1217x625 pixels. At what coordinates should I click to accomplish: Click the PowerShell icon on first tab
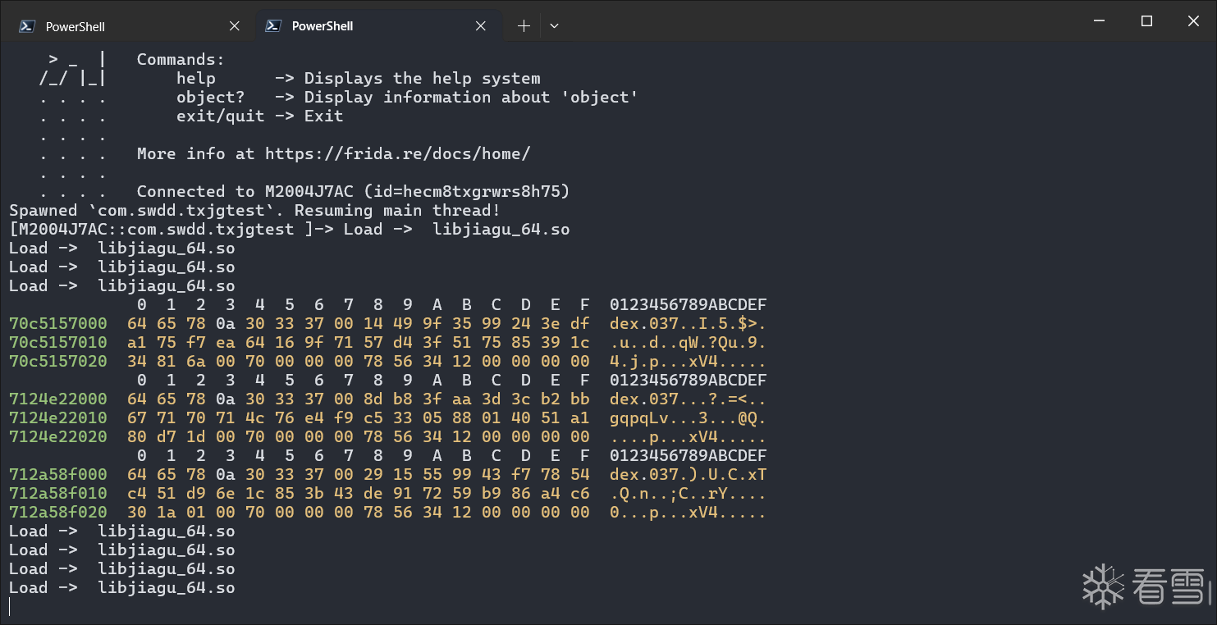[27, 26]
